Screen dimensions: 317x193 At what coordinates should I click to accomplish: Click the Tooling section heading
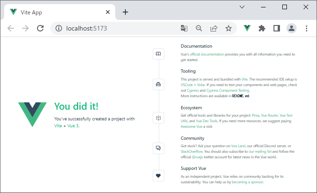coord(188,71)
